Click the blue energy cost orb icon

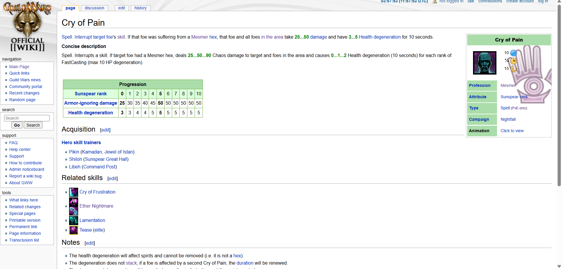[x=513, y=53]
